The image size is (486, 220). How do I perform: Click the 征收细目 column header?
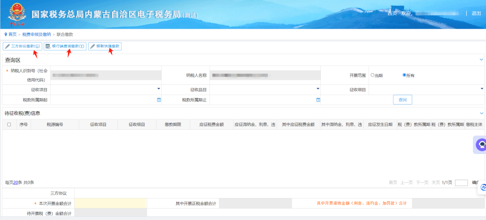(x=137, y=125)
